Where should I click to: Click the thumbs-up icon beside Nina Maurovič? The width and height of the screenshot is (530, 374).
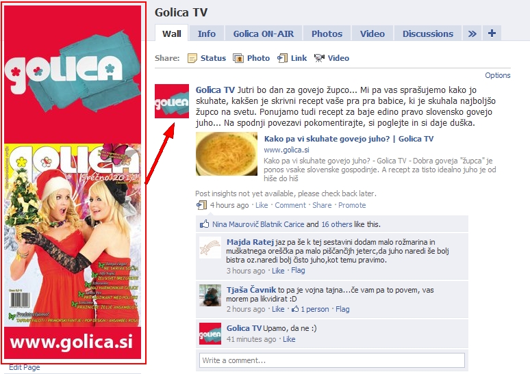point(204,224)
